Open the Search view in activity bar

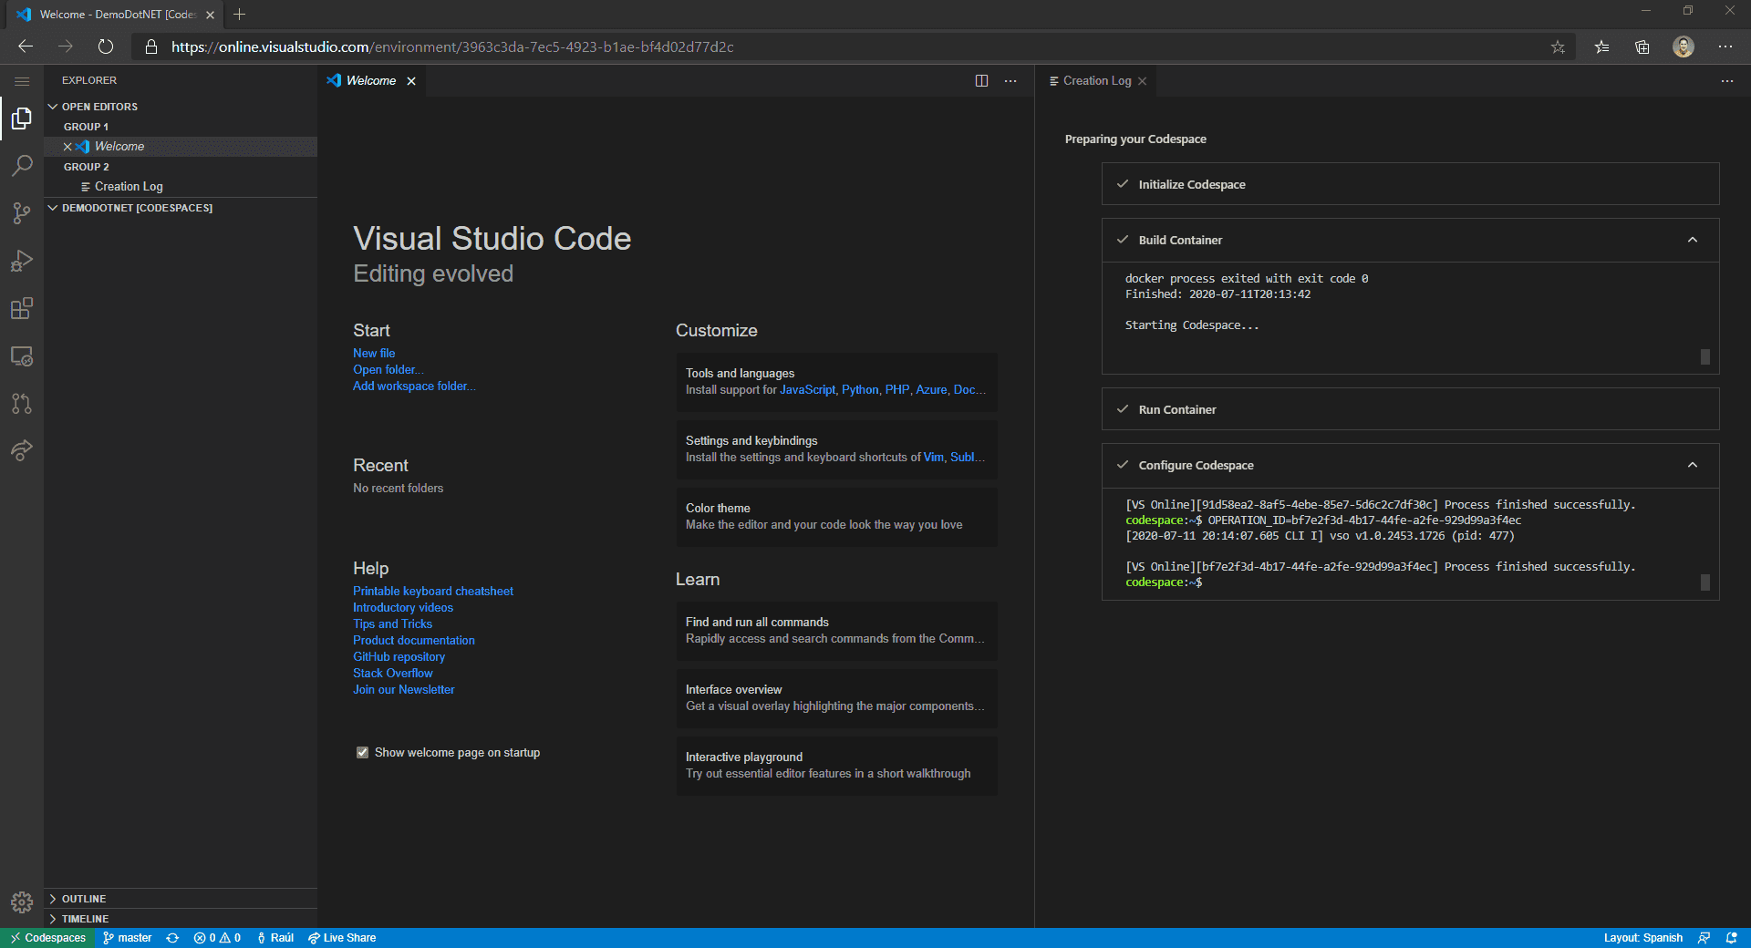[22, 166]
